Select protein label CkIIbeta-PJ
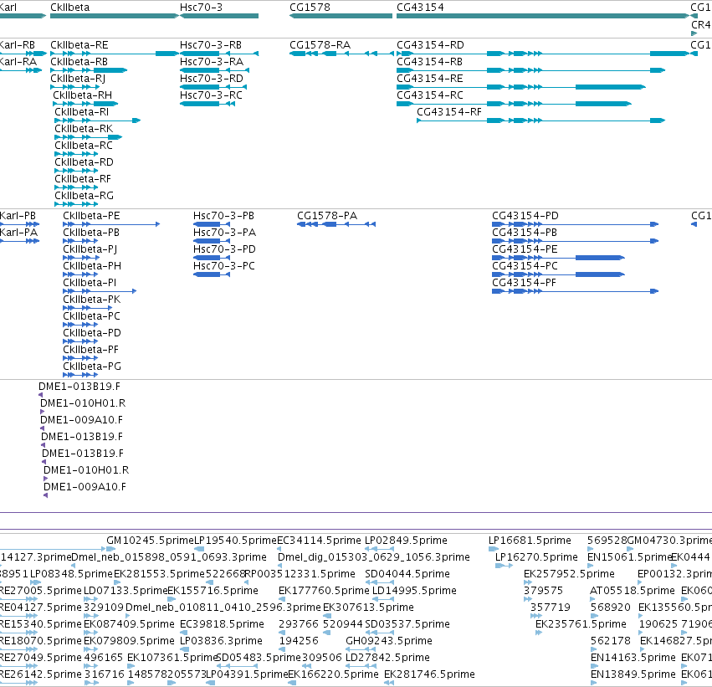This screenshot has height=687, width=712. pyautogui.click(x=90, y=249)
